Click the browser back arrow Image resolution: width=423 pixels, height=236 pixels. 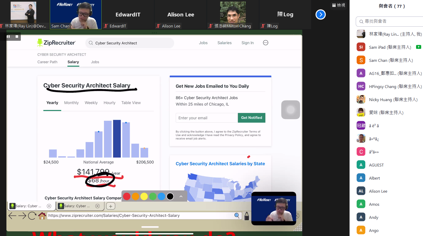(x=12, y=216)
